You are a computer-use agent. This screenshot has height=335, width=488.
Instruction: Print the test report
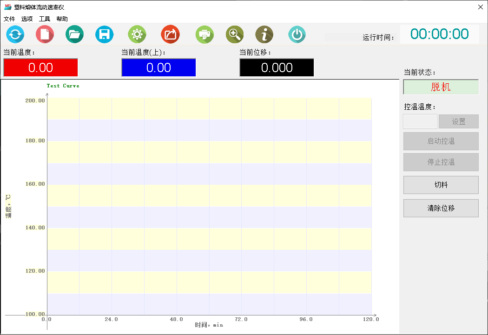tap(204, 34)
